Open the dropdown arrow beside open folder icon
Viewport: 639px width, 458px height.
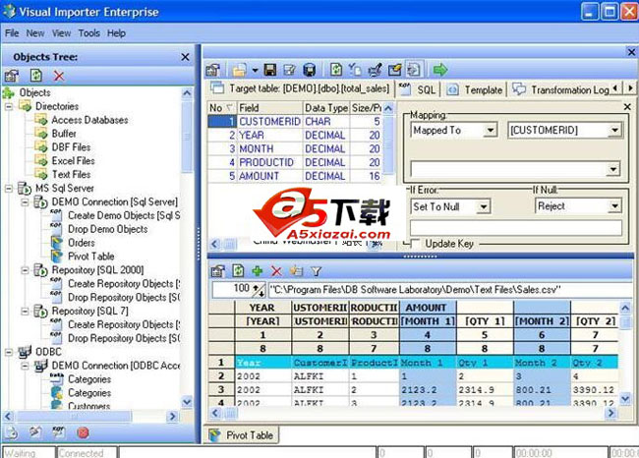255,71
